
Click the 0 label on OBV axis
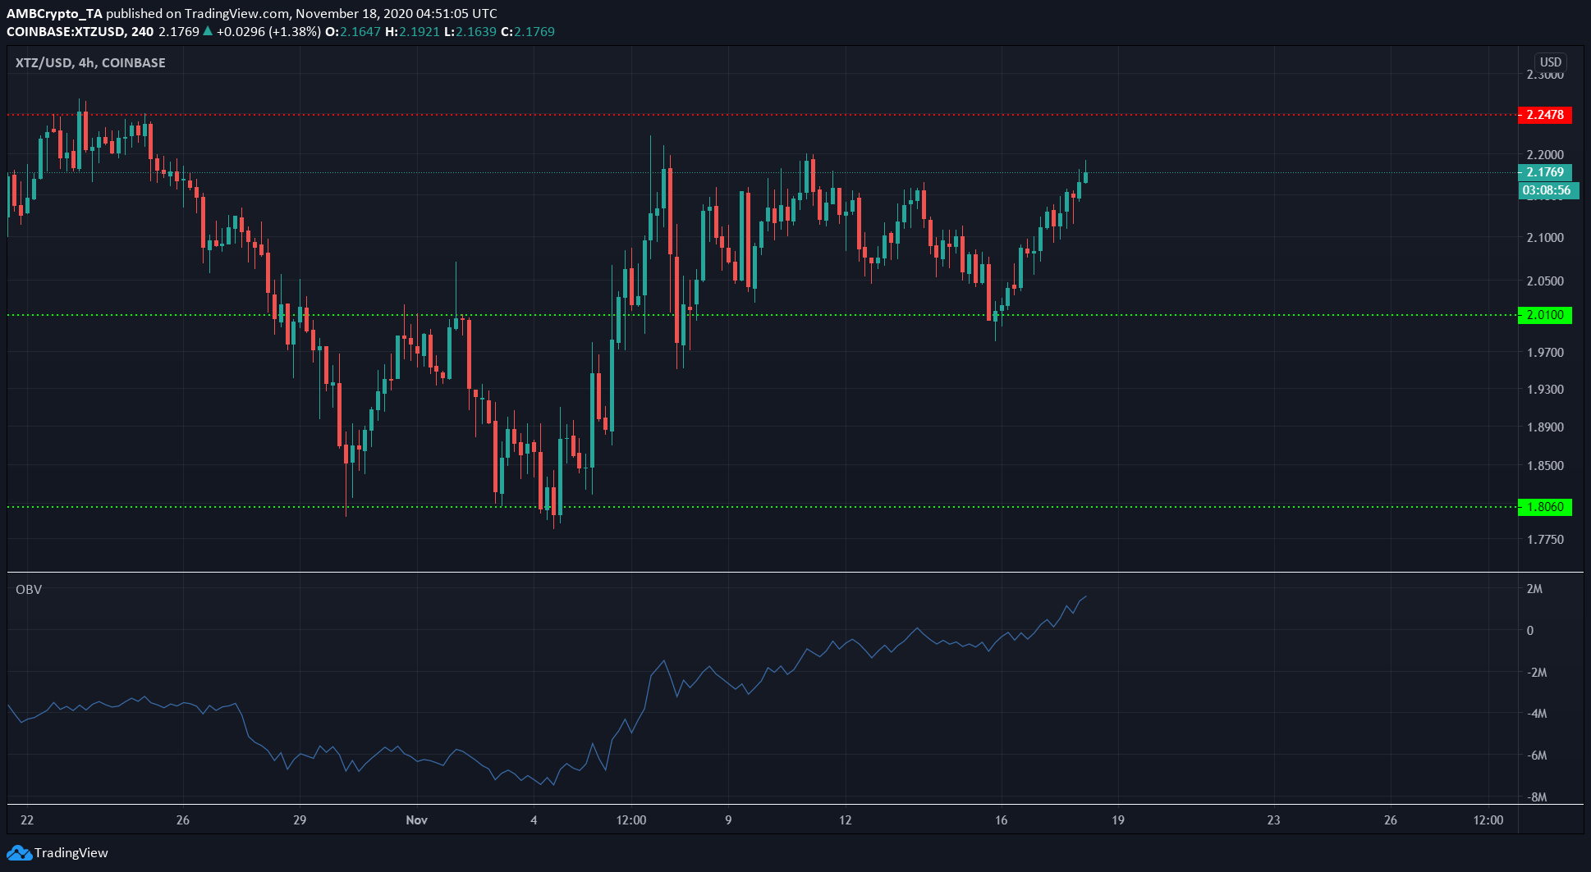[x=1530, y=631]
